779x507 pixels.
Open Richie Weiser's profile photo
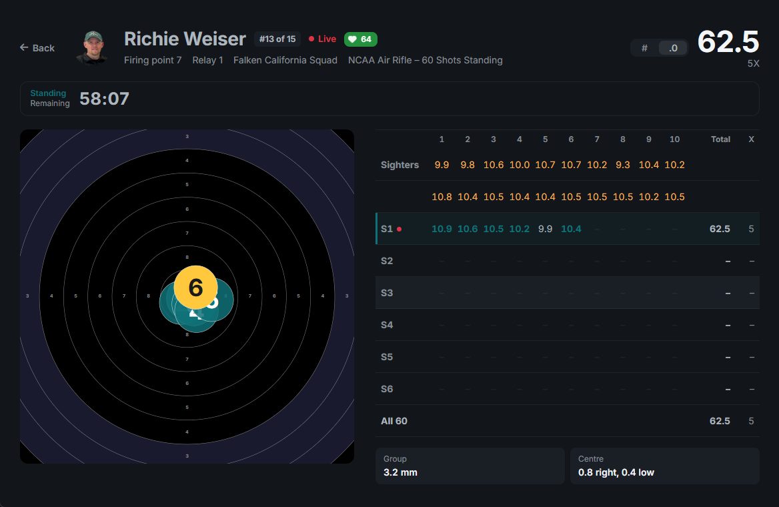click(x=93, y=48)
